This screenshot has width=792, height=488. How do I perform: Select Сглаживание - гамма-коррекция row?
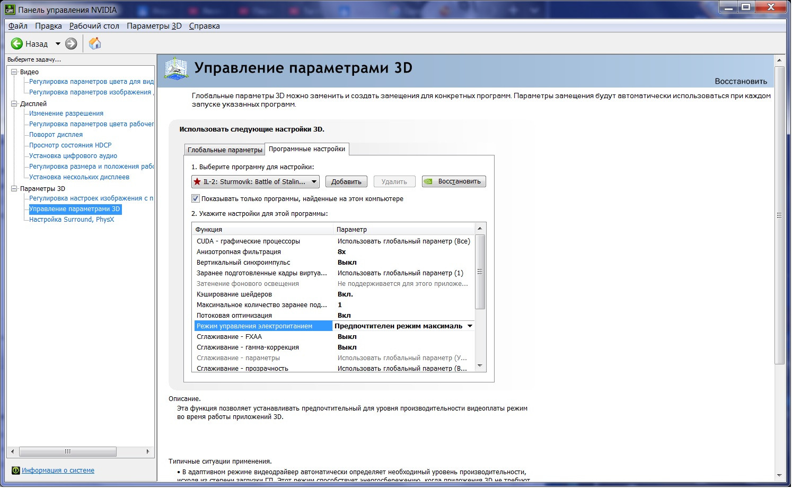[333, 347]
